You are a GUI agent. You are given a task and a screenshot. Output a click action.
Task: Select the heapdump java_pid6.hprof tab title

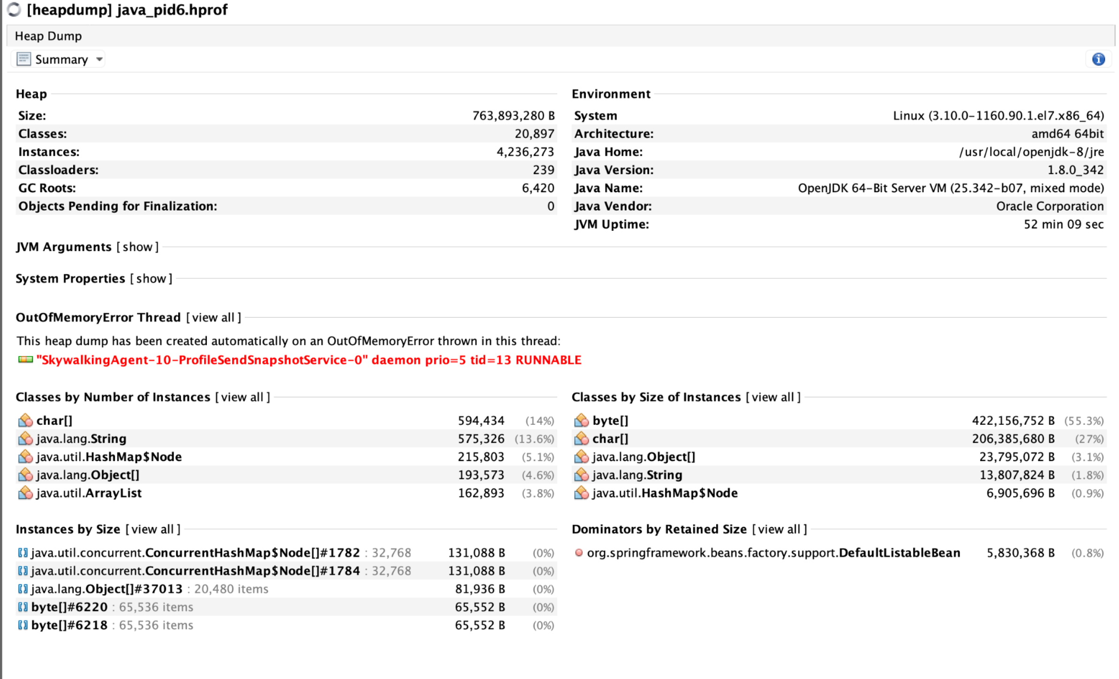click(x=127, y=10)
